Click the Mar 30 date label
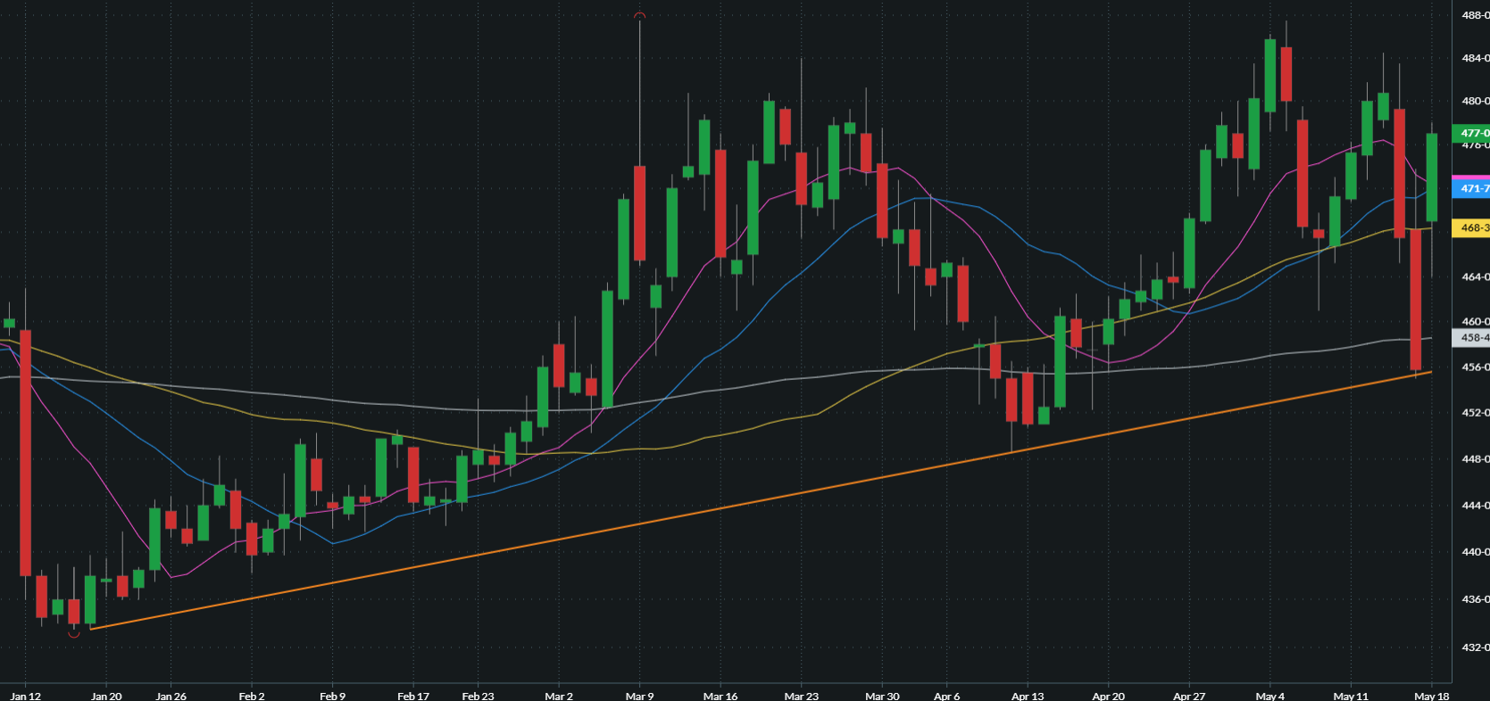 coord(882,696)
